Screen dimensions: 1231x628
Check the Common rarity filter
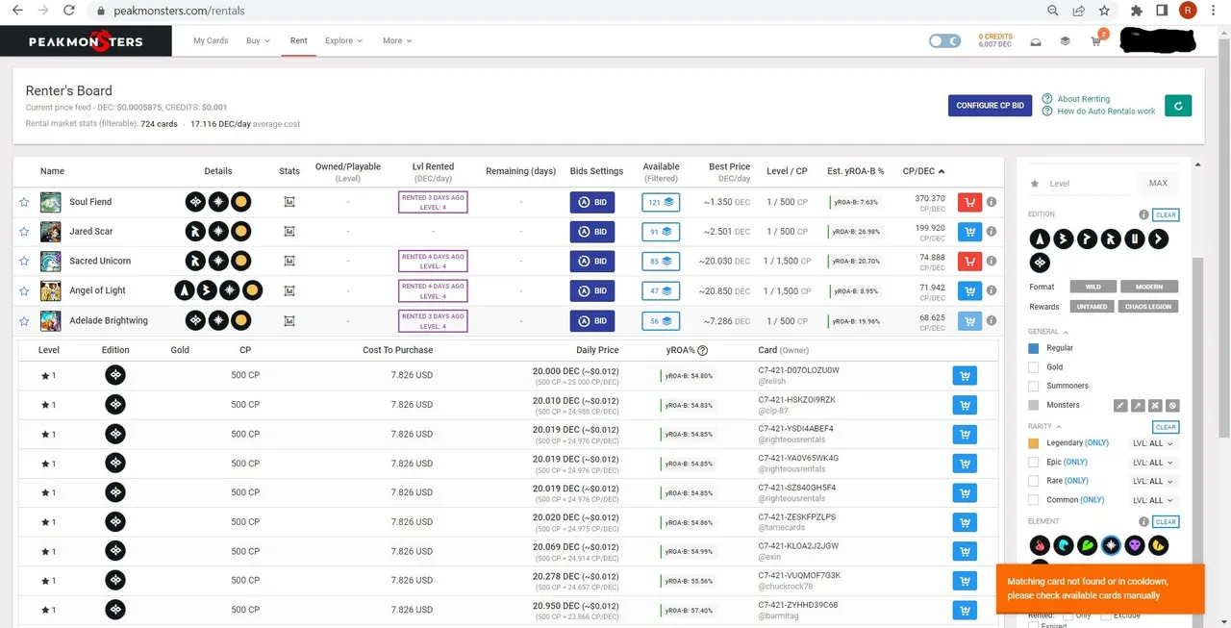1034,500
